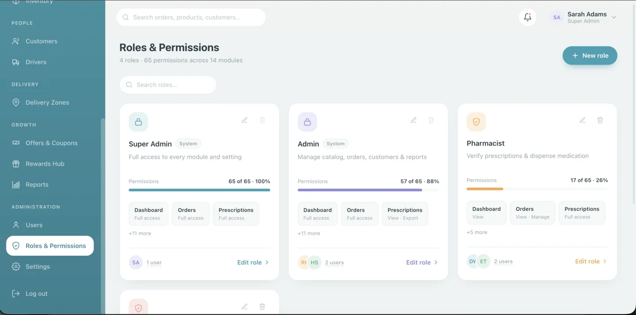Expand '+11 more' modules on Admin card

pyautogui.click(x=309, y=233)
